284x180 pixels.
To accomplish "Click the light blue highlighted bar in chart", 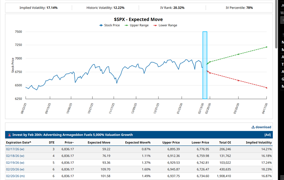I will pyautogui.click(x=205, y=65).
